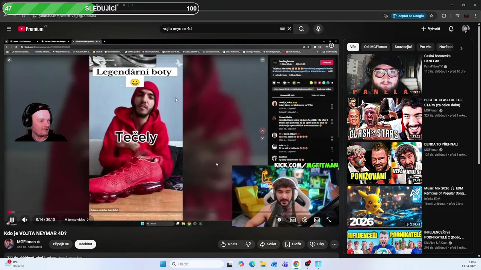Screen dimensions: 481x270
Task: Pause the video playback
Action: pos(12,220)
